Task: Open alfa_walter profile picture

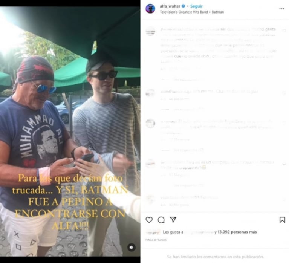Action: (150, 9)
